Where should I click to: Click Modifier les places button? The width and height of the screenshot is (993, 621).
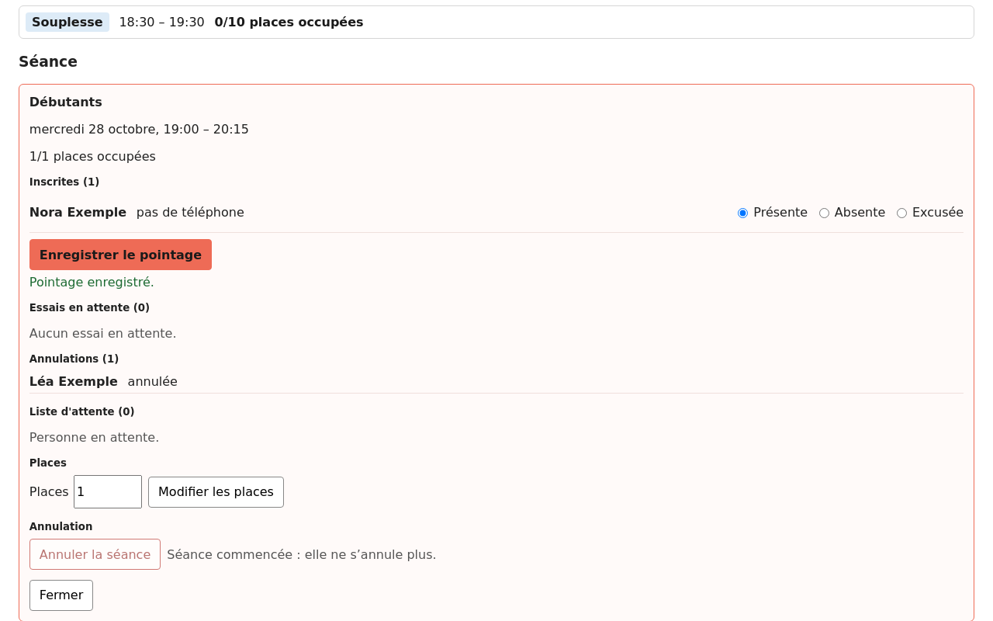(216, 492)
